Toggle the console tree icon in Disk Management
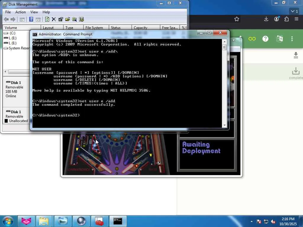The image size is (303, 227). [22, 19]
